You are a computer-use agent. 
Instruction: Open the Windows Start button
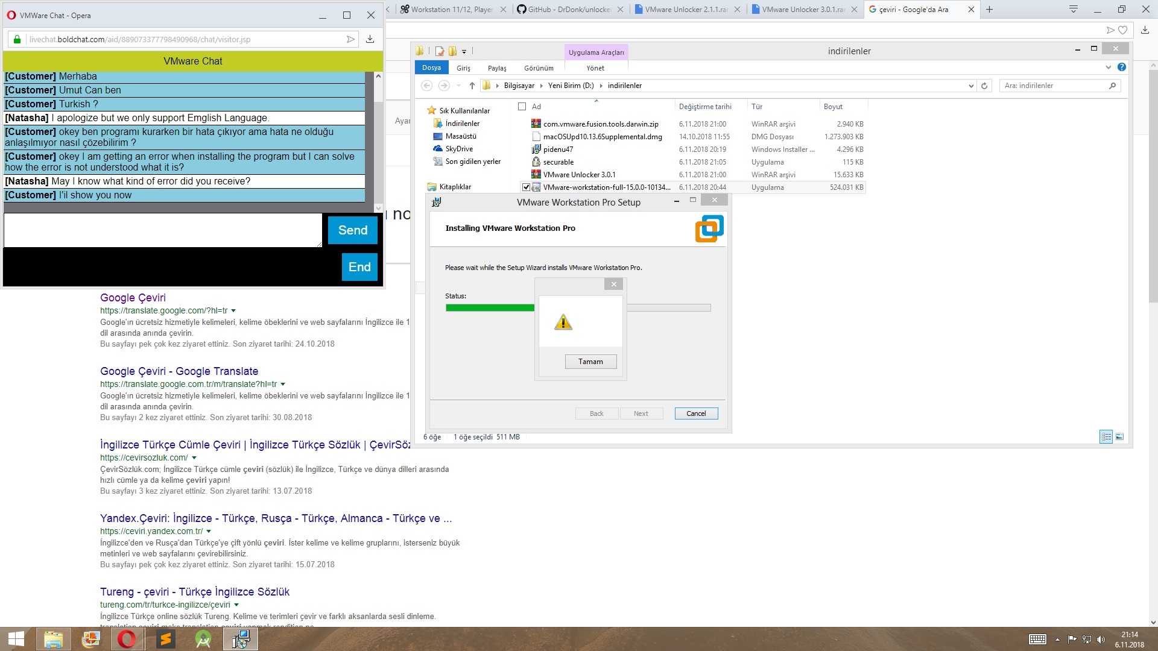pyautogui.click(x=16, y=639)
